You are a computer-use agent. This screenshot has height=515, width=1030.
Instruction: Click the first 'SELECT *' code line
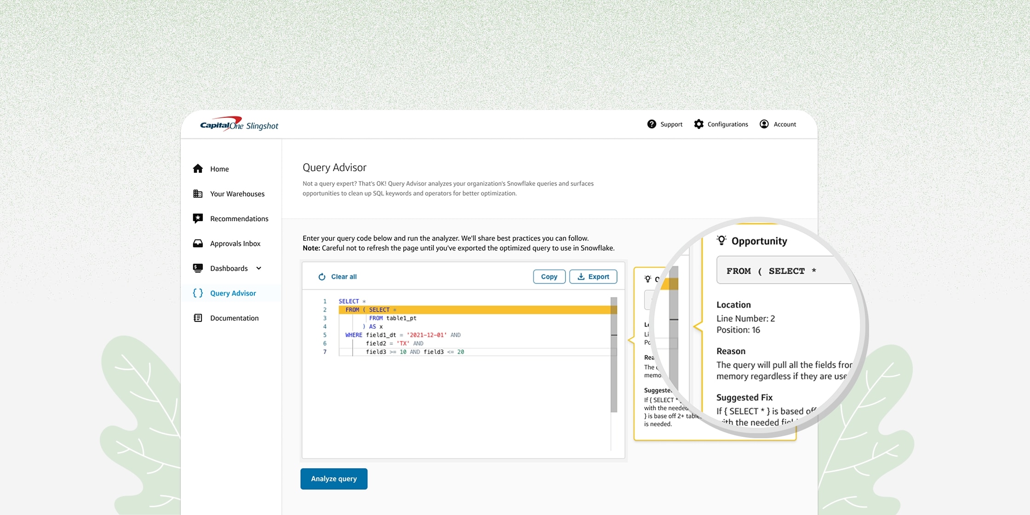(x=352, y=302)
